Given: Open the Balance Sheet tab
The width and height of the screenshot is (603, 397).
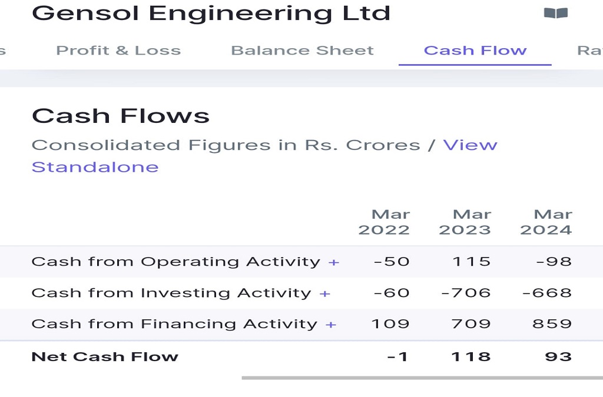Looking at the screenshot, I should pos(302,51).
